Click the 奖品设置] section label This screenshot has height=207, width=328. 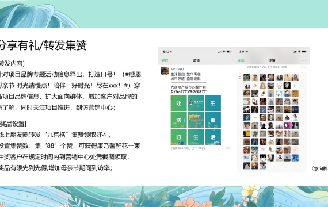13,124
